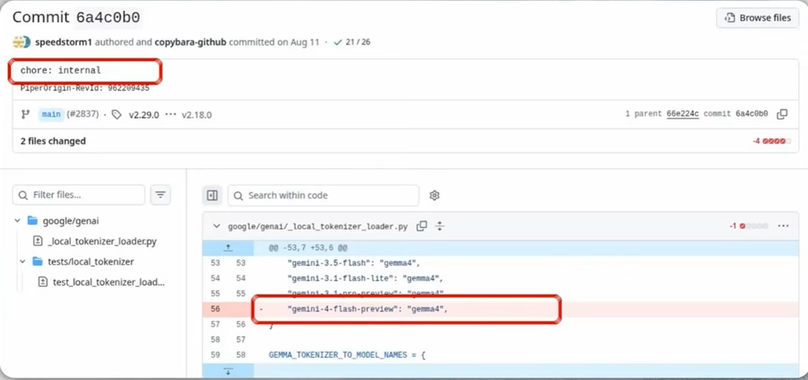Click deleted line number 56
Viewport: 808px width, 380px height.
pyautogui.click(x=215, y=309)
